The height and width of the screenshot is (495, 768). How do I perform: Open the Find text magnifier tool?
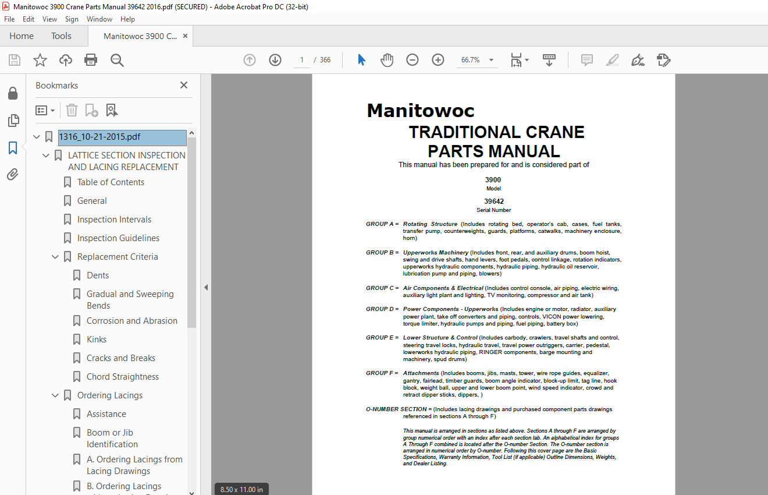(x=117, y=60)
